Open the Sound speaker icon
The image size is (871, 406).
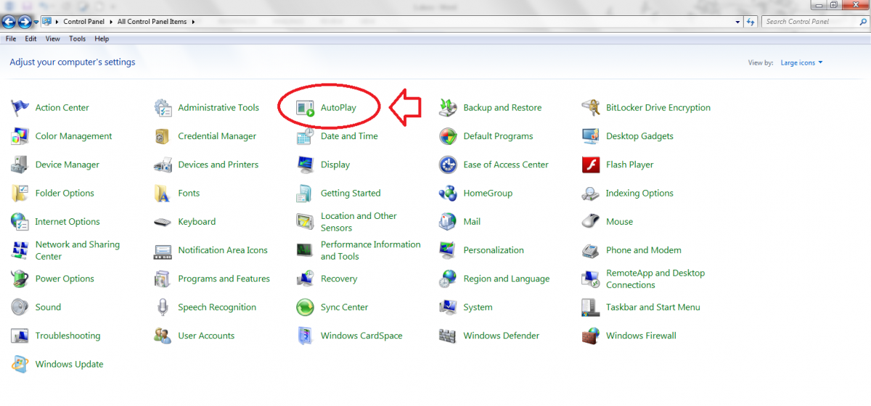(20, 307)
